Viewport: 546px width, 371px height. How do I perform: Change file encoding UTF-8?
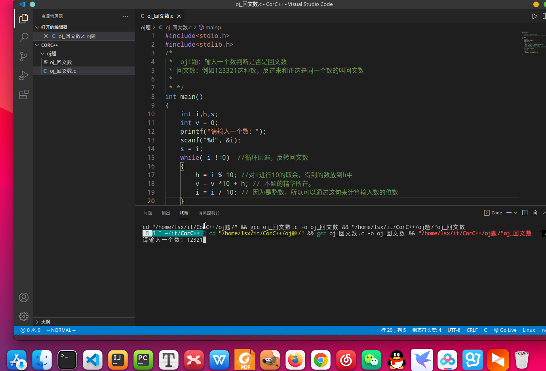pyautogui.click(x=454, y=330)
